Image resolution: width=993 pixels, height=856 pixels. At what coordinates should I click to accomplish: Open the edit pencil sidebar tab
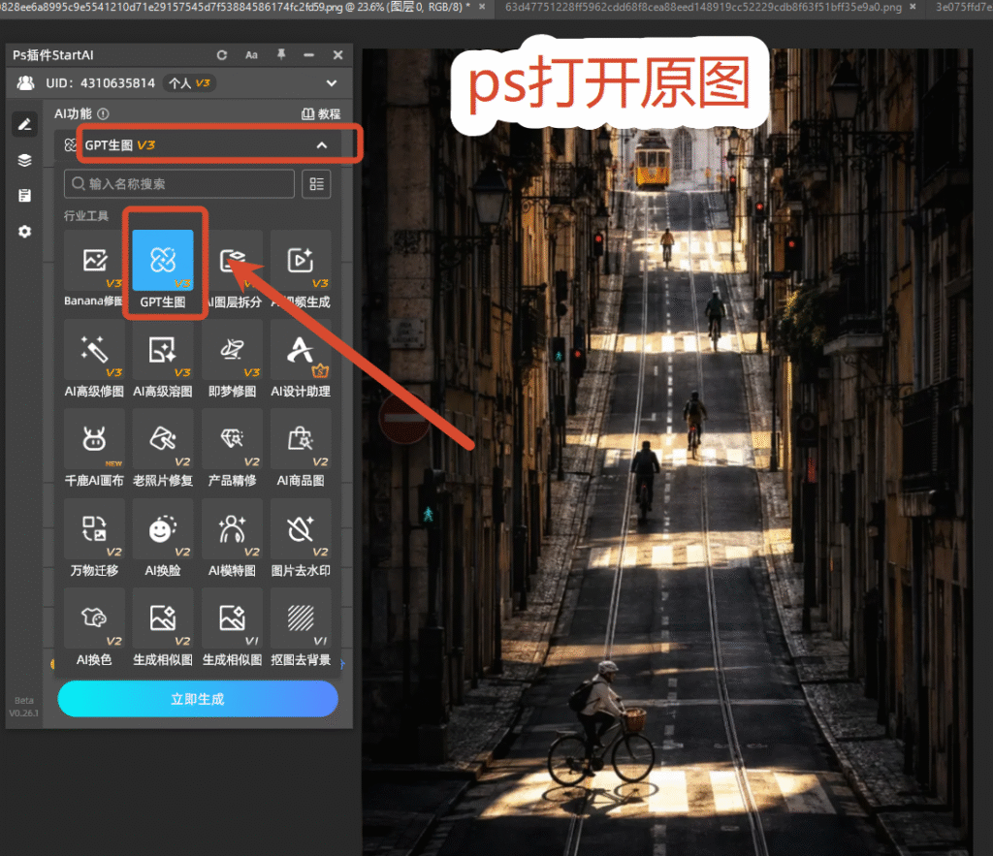pos(24,124)
